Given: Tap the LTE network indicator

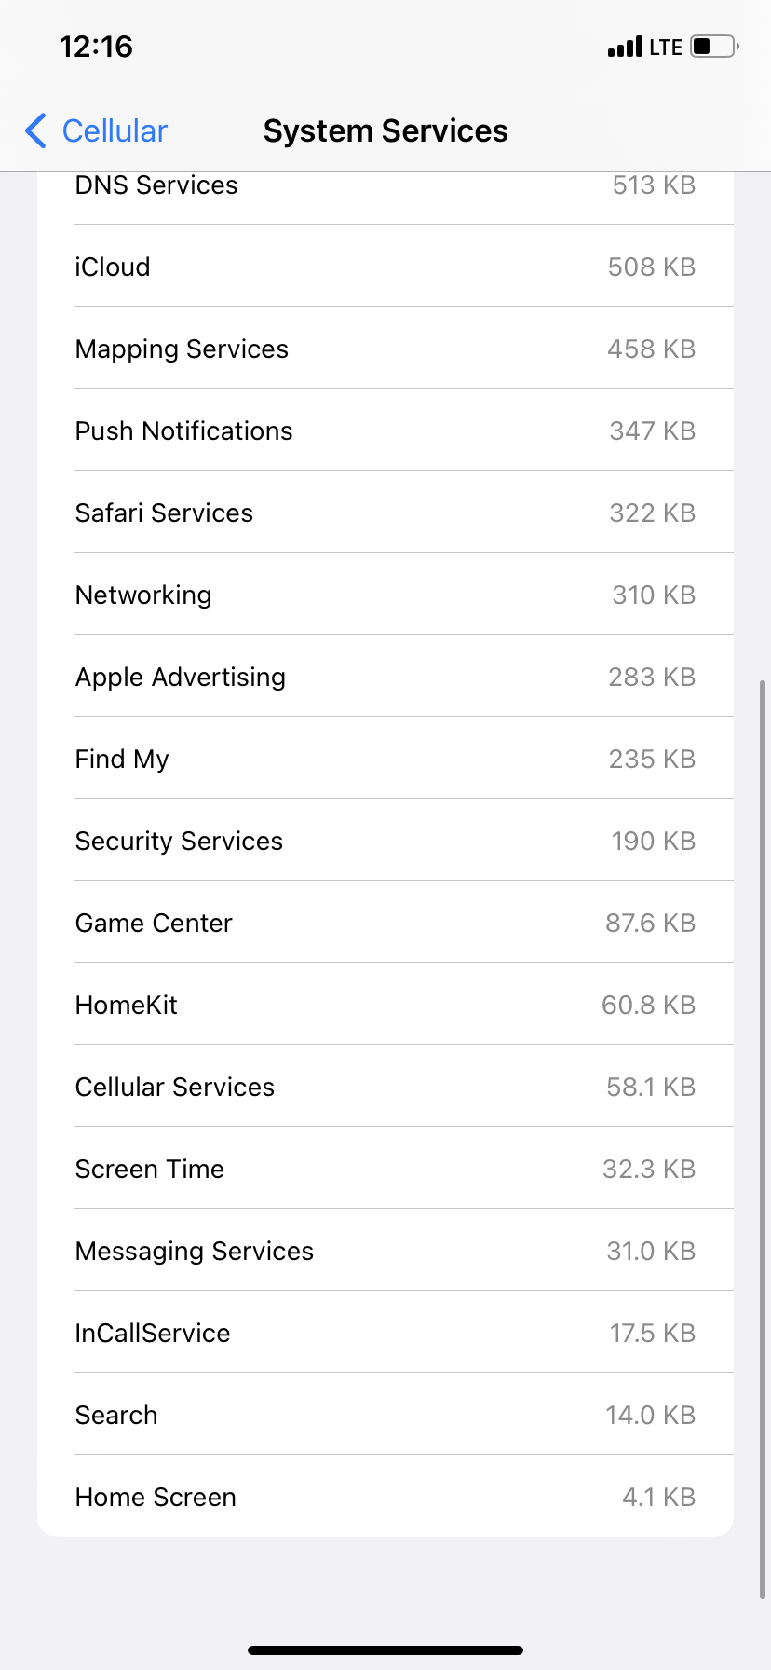Looking at the screenshot, I should 666,48.
